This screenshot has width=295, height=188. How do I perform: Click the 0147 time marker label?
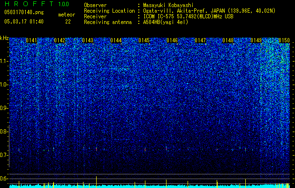(x=200, y=40)
